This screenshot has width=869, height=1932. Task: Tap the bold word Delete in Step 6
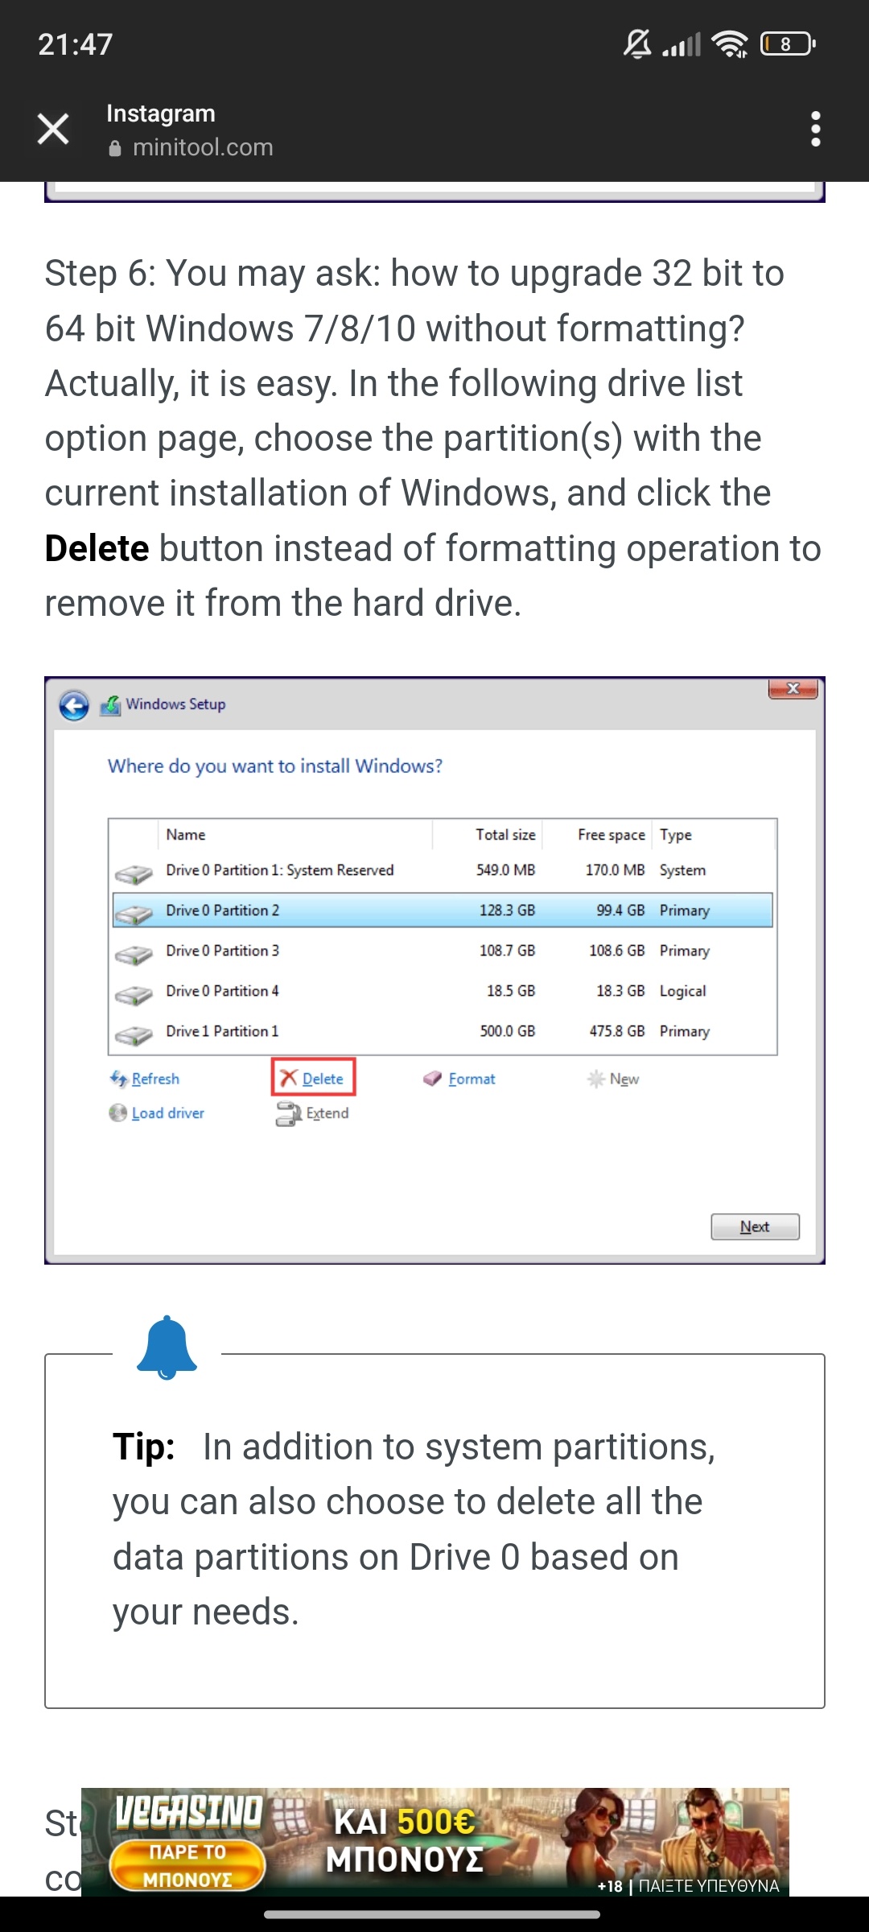tap(97, 548)
